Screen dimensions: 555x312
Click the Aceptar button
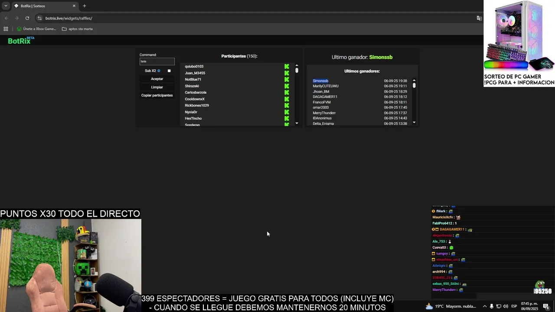157,79
